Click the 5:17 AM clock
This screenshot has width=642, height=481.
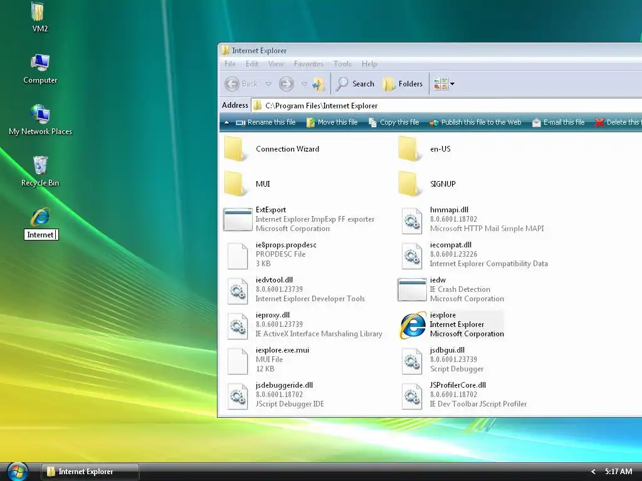(x=618, y=472)
